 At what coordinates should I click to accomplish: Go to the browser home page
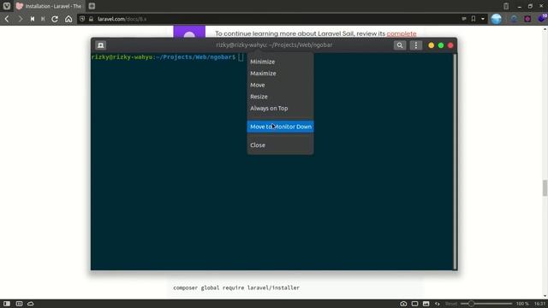tap(68, 19)
